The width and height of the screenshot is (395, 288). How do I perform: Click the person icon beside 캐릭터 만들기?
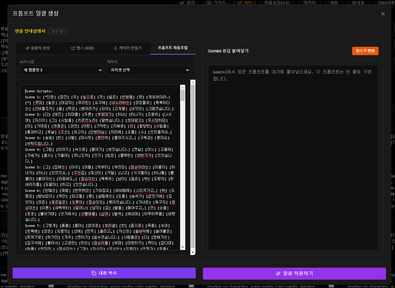(116, 48)
